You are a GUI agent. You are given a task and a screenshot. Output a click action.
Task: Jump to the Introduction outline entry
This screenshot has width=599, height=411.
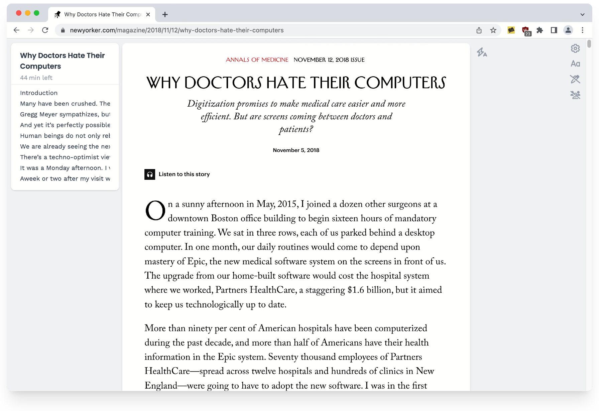point(39,93)
